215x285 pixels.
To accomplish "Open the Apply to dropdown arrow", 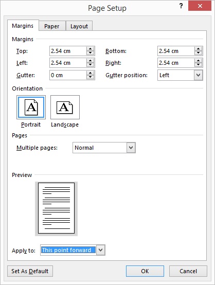I will (101, 250).
